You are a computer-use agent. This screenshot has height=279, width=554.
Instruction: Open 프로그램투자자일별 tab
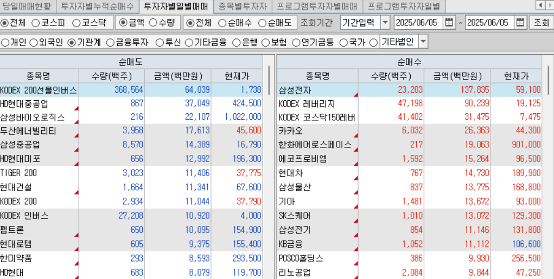pos(404,6)
